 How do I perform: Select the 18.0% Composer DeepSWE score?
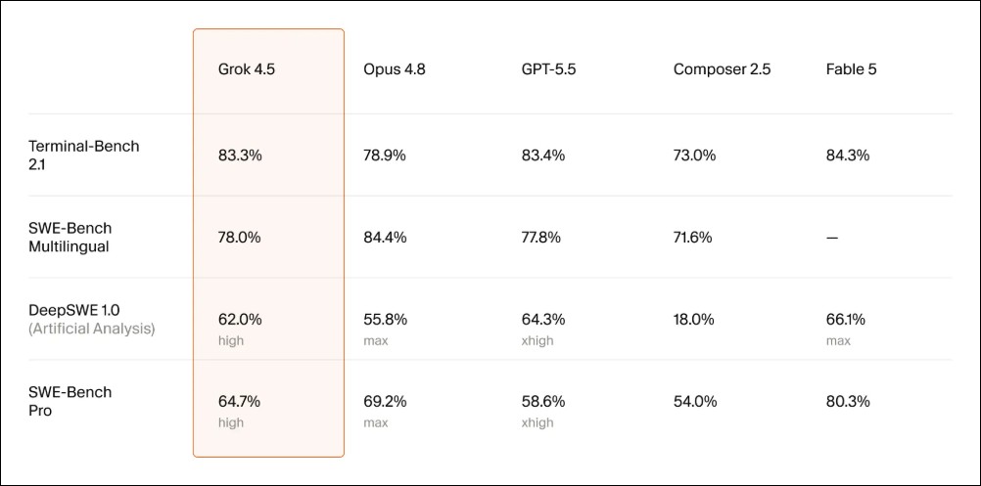point(694,320)
